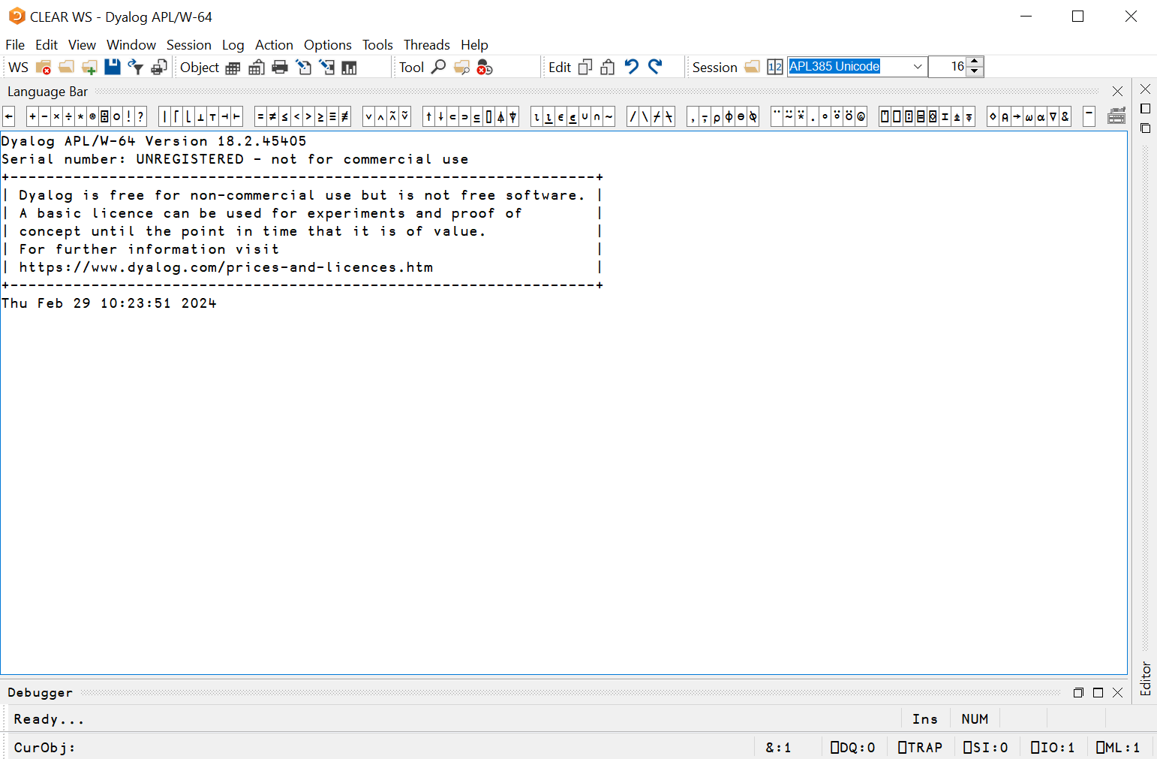The width and height of the screenshot is (1157, 759).
Task: Open the Help menu
Action: (474, 45)
